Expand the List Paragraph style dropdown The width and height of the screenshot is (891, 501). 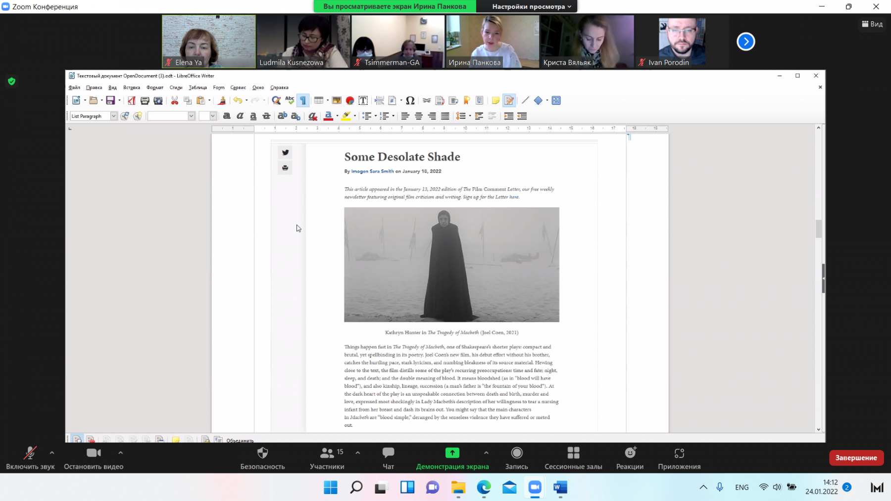pos(113,116)
